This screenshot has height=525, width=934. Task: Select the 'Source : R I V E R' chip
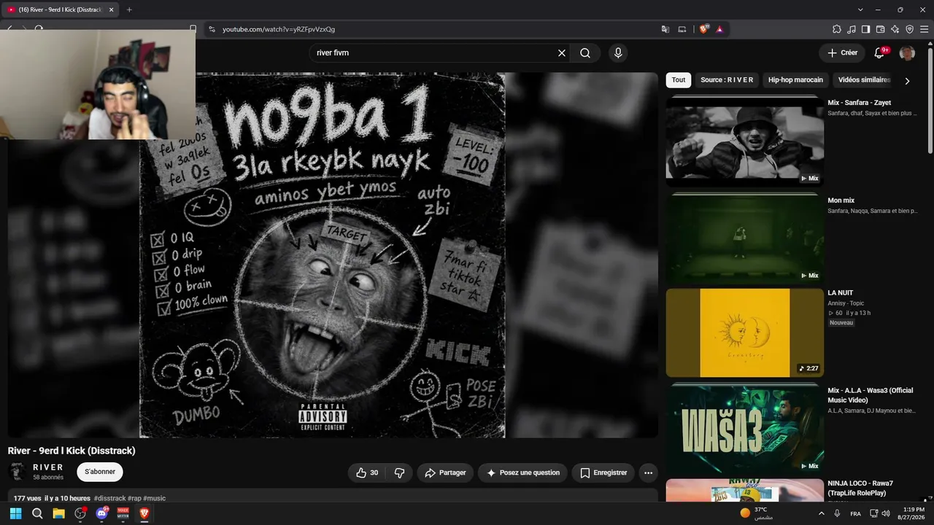[x=727, y=80]
